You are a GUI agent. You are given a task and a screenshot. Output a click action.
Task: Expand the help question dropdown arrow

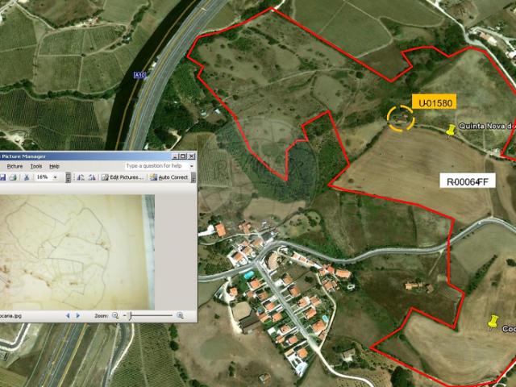[192, 166]
